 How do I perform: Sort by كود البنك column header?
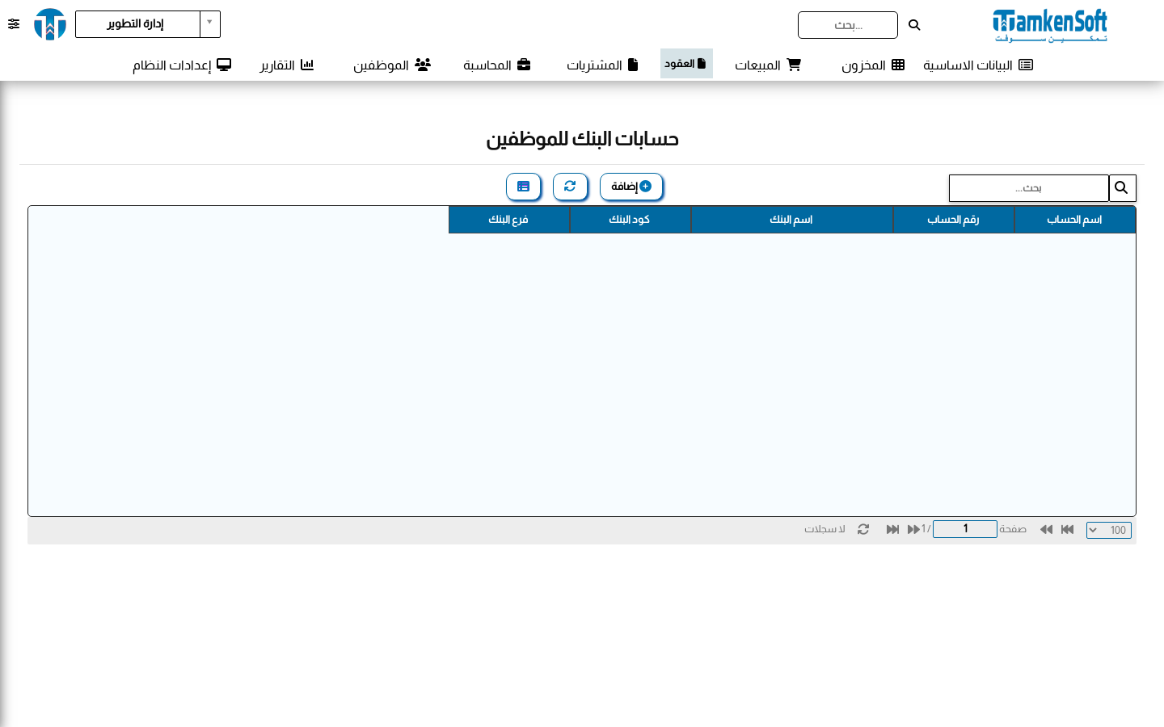point(630,220)
